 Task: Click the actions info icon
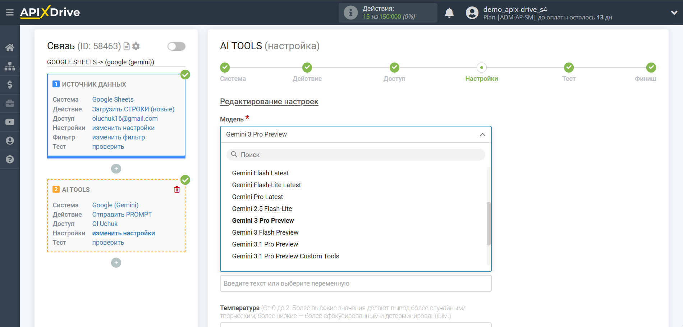click(350, 13)
